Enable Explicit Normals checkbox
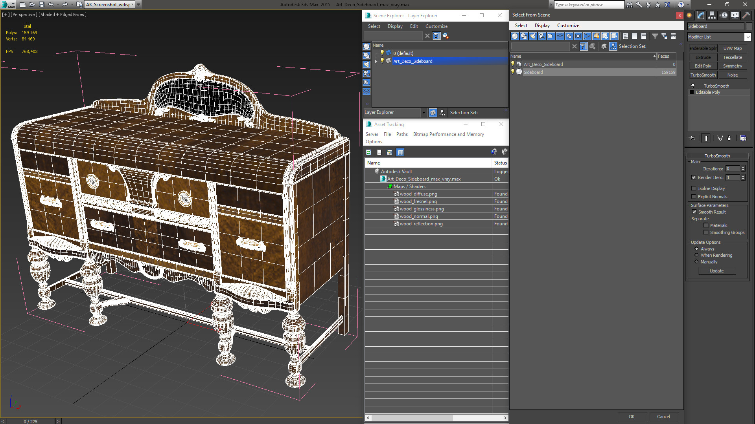The width and height of the screenshot is (755, 424). (x=694, y=197)
